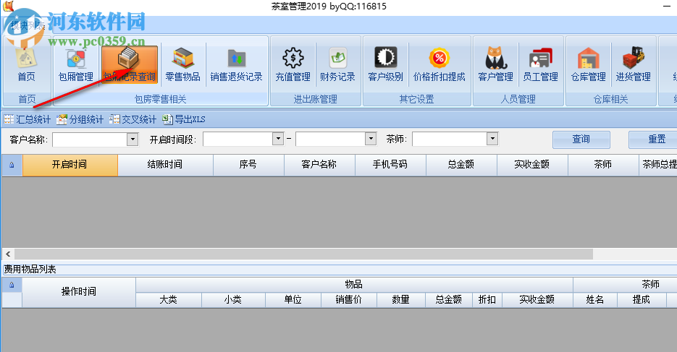
Task: Click lock icon in upper table header
Action: (12, 165)
